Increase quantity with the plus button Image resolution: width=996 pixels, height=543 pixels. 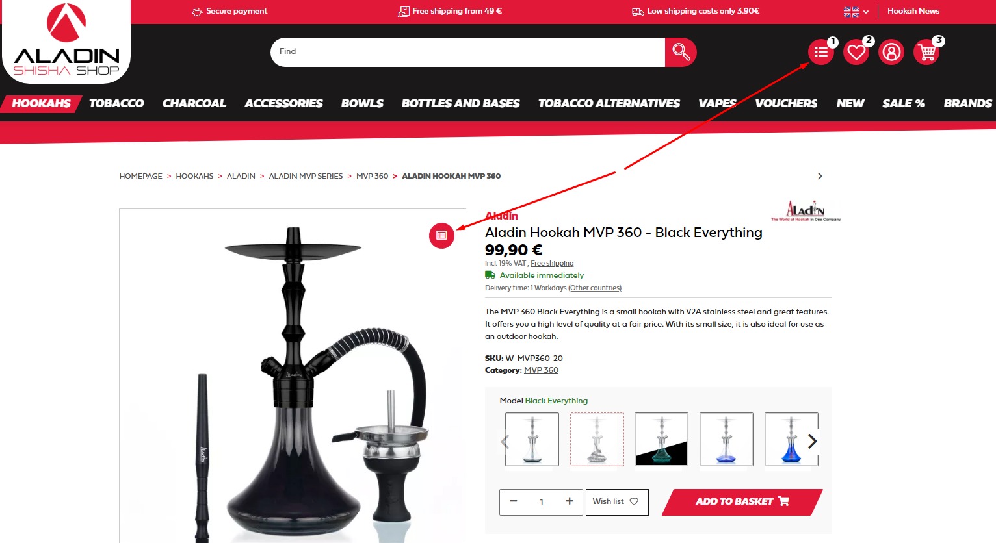pos(570,501)
